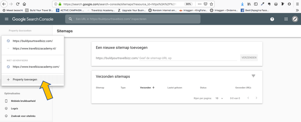
Task: Open the Travelbizz Academy bookmark
Action: (101, 10)
